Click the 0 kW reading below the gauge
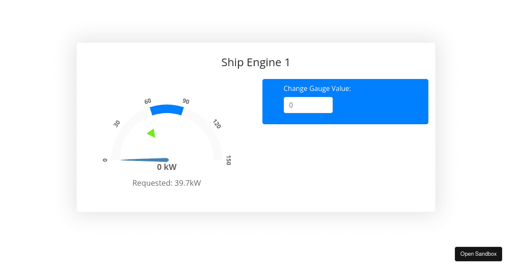 point(167,167)
